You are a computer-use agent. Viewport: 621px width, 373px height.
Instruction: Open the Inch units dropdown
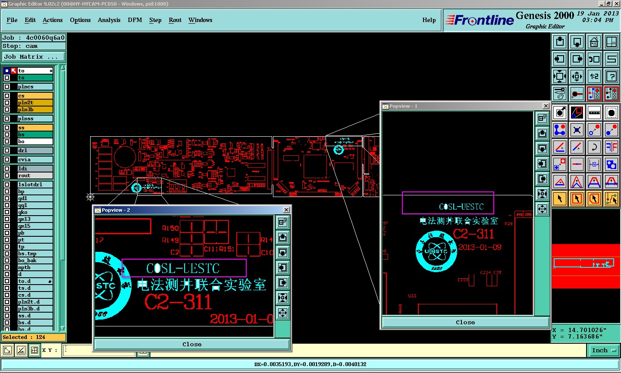coord(604,351)
